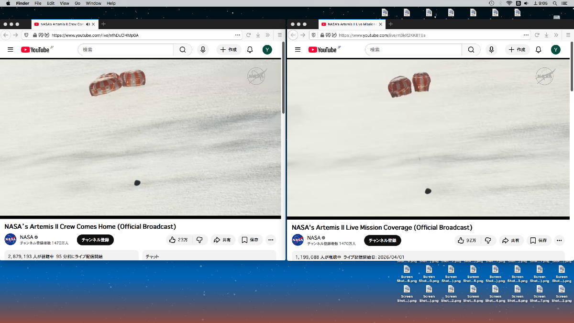This screenshot has height=323, width=574.
Task: Open right browser hamburger application menu
Action: click(x=567, y=35)
